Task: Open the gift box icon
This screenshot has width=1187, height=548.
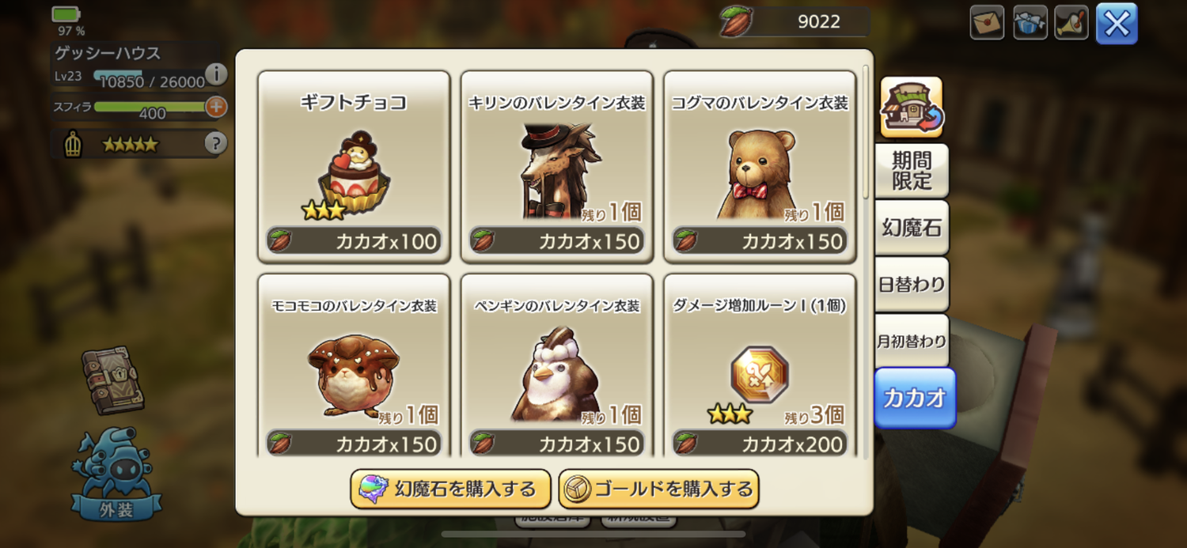Action: pyautogui.click(x=1030, y=23)
